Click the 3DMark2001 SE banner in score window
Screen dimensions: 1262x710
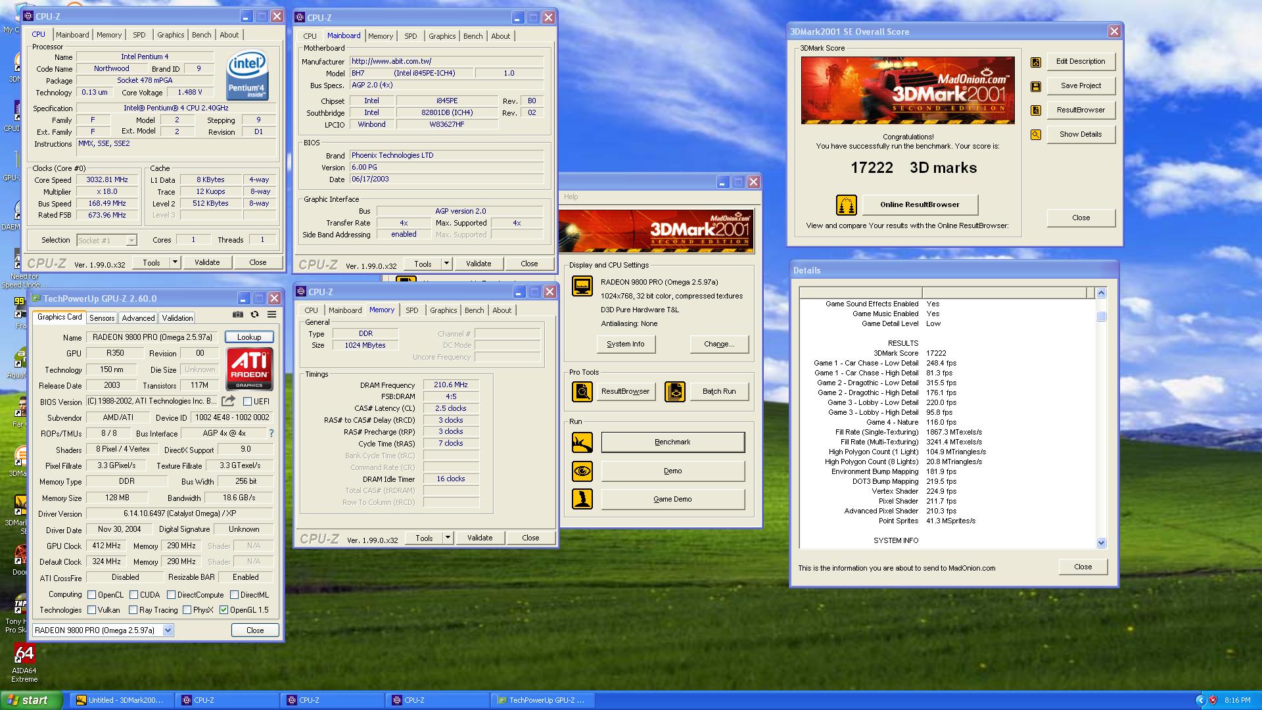(908, 90)
